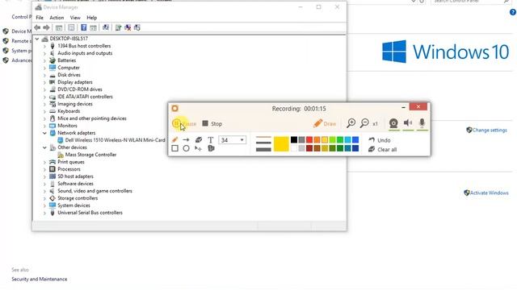Image resolution: width=517 pixels, height=290 pixels.
Task: Open the Security and Maintenance link
Action: coord(40,280)
